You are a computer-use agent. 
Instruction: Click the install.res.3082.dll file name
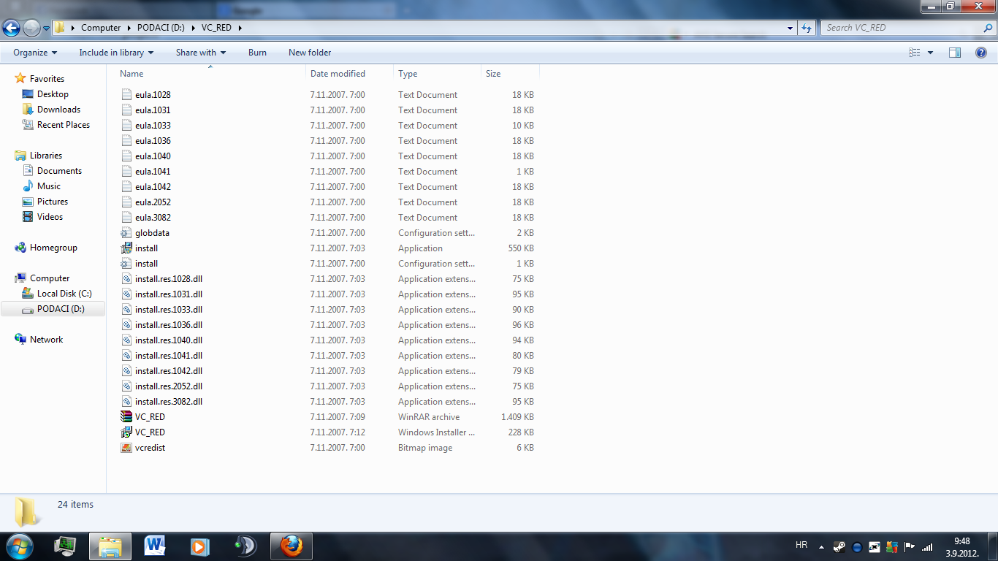[169, 402]
